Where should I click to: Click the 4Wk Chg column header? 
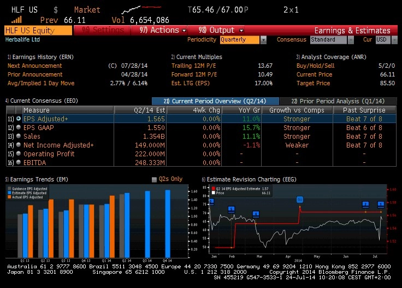tap(194, 110)
